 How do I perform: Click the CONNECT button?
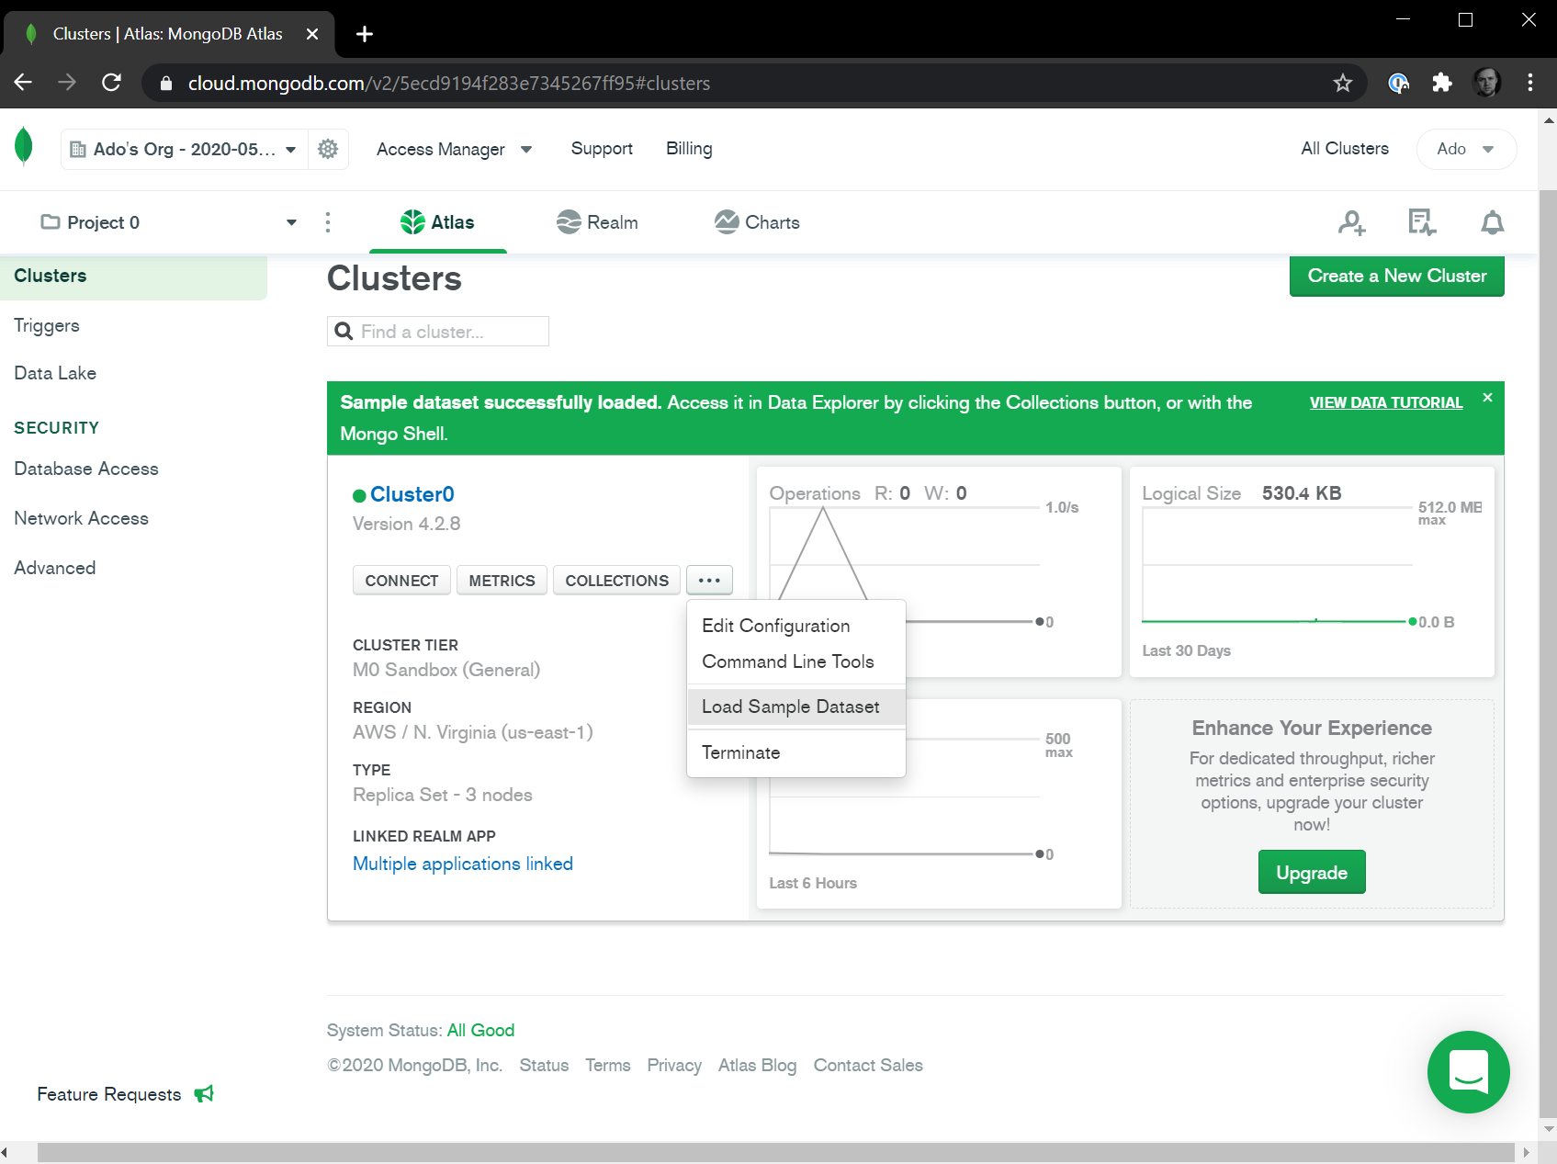[x=401, y=581]
